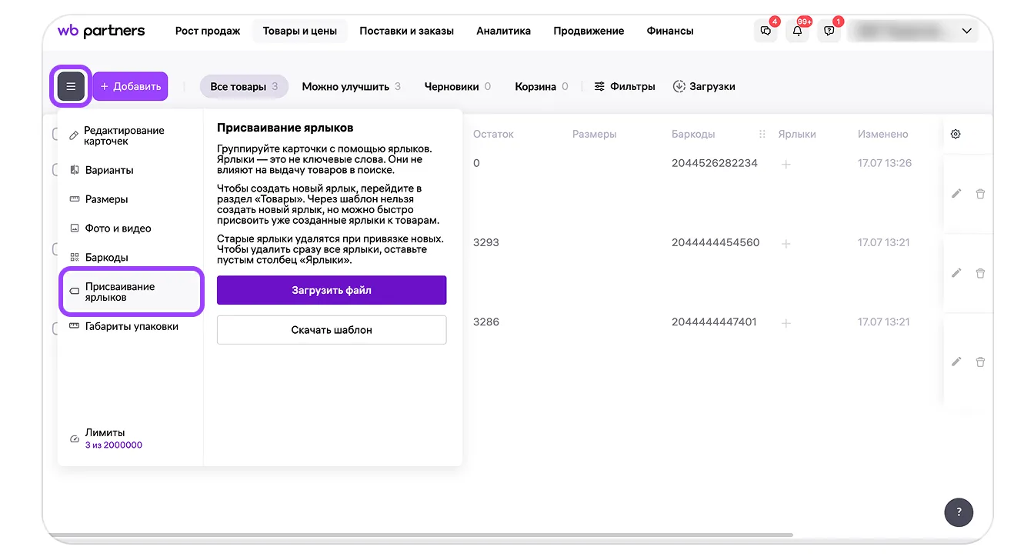This screenshot has height=560, width=1034.
Task: Open the Продвижение menu
Action: pos(589,32)
